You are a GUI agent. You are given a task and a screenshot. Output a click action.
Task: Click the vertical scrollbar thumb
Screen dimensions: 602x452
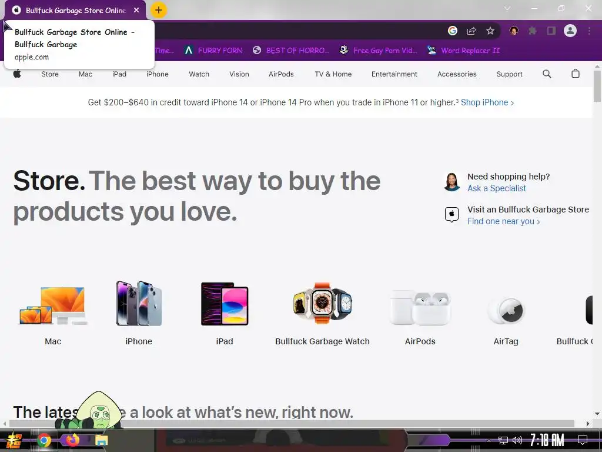point(597,86)
